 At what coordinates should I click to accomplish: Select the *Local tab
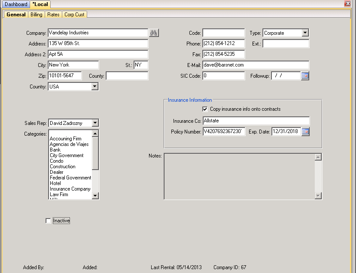(x=40, y=4)
